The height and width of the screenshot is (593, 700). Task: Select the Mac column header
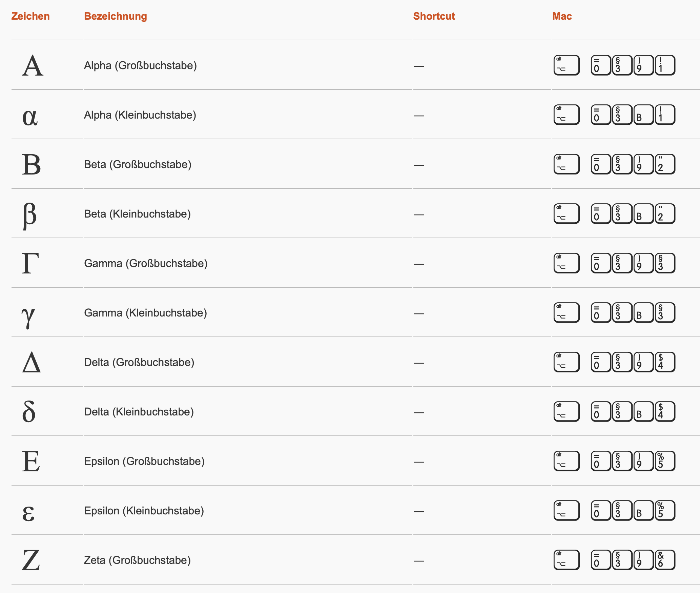pos(562,16)
